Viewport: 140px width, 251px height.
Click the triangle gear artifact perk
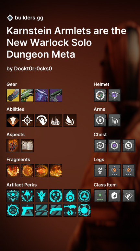click(x=84, y=196)
